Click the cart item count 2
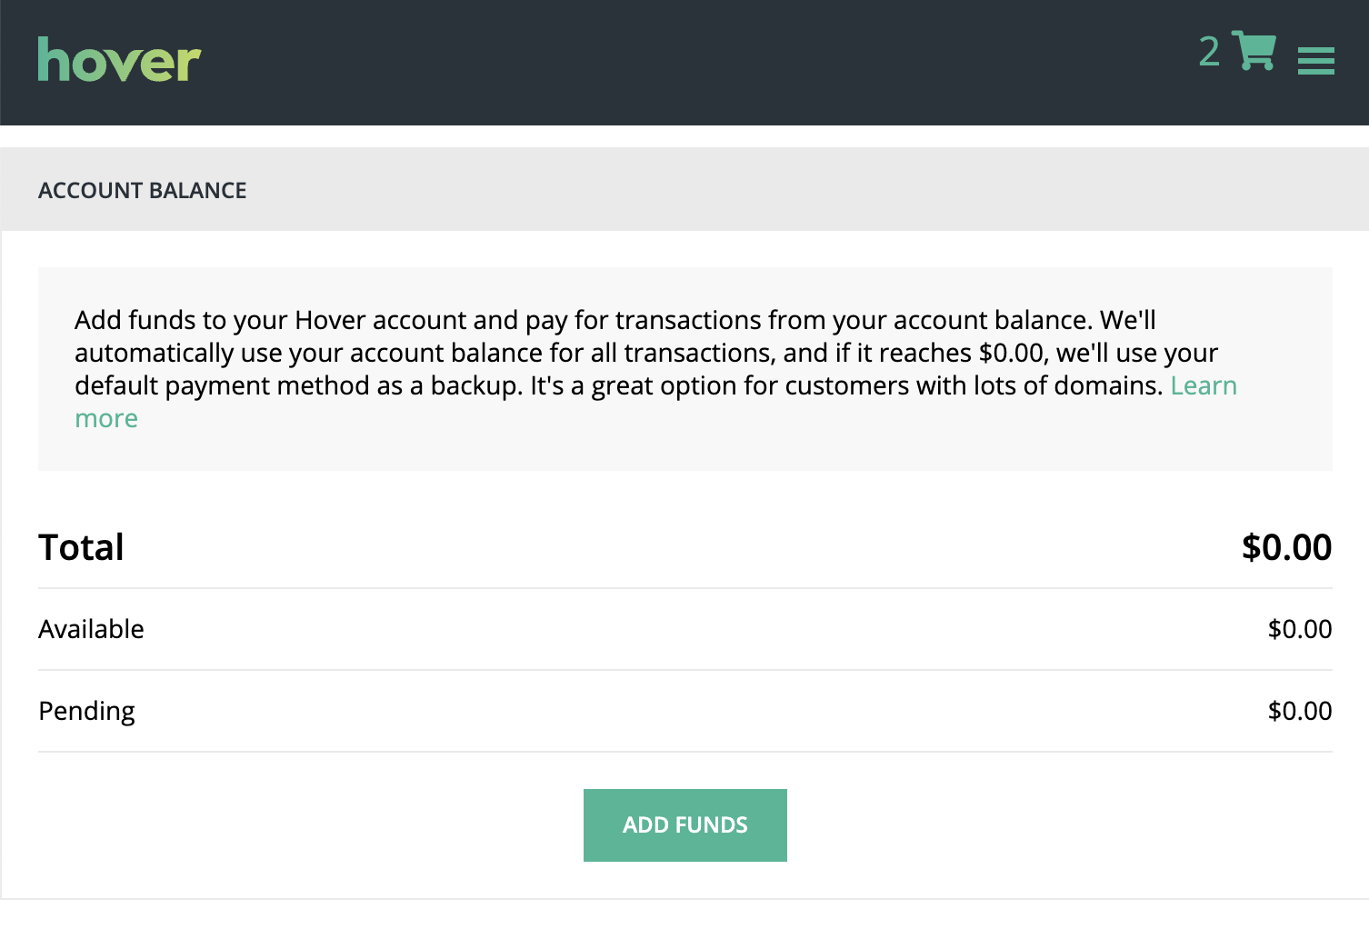Viewport: 1369px width, 929px height. 1209,52
